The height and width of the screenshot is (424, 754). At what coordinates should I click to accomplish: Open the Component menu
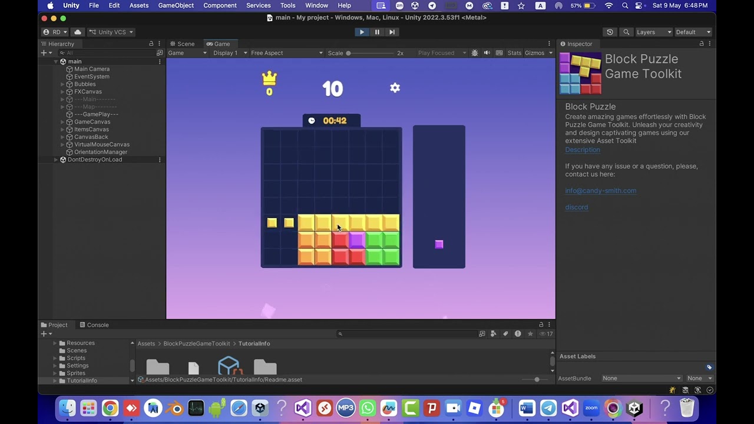(x=220, y=5)
